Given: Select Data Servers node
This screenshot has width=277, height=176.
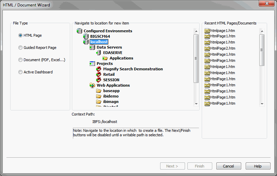Looking at the screenshot, I should pos(109,47).
